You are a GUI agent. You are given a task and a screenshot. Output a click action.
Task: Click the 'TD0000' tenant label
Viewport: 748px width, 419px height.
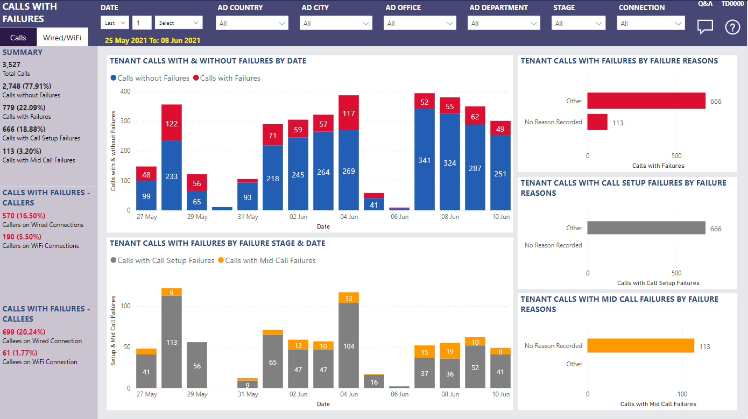732,3
